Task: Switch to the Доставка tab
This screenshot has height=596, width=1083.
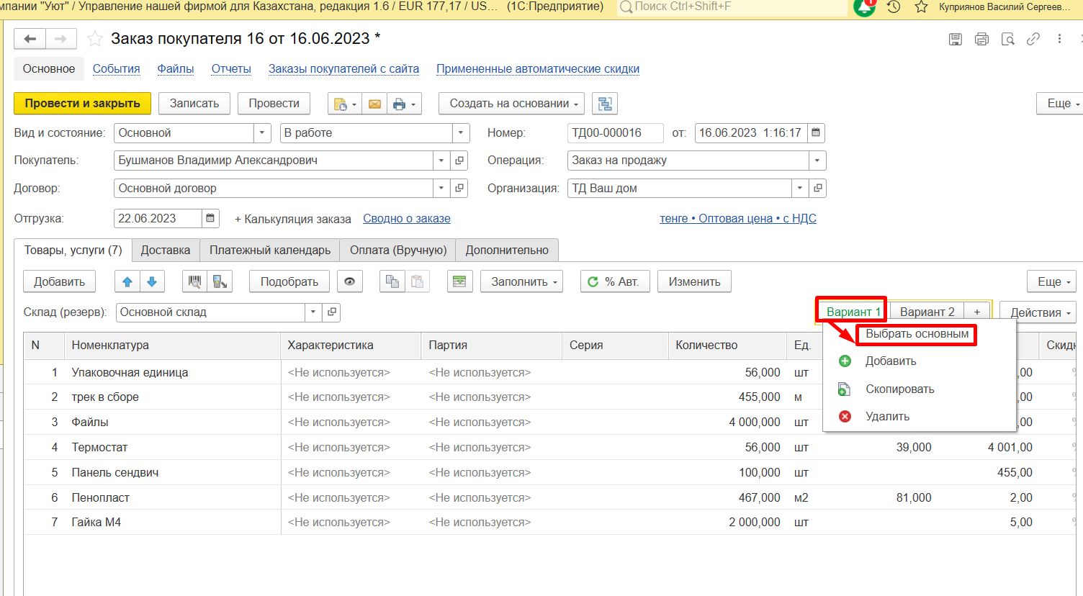Action: point(166,250)
